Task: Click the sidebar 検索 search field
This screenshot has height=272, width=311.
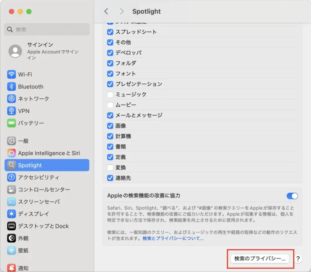Action: [47, 29]
